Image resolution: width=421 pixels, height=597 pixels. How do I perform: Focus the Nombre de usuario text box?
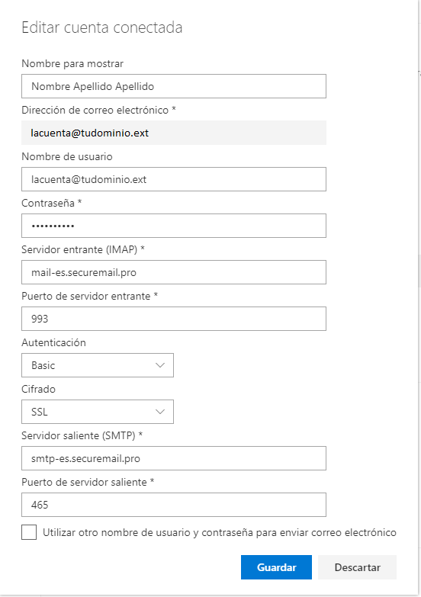[x=174, y=179]
